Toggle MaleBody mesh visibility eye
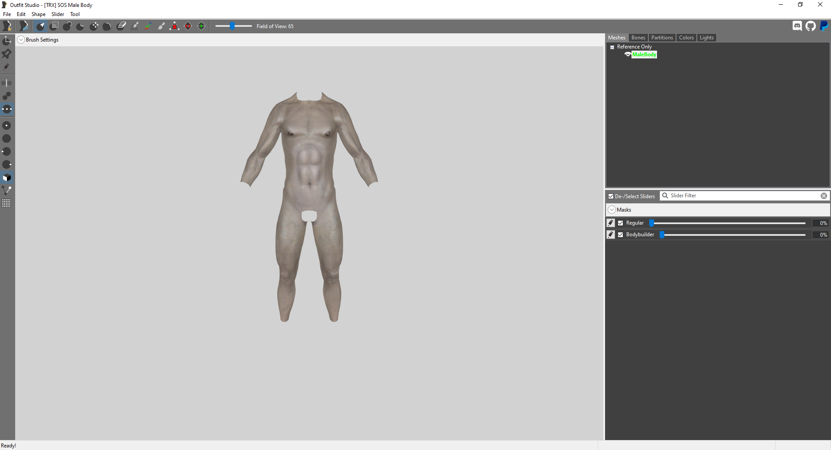 628,55
